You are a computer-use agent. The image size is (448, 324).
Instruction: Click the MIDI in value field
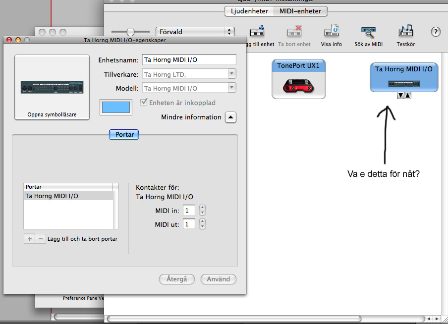(189, 211)
